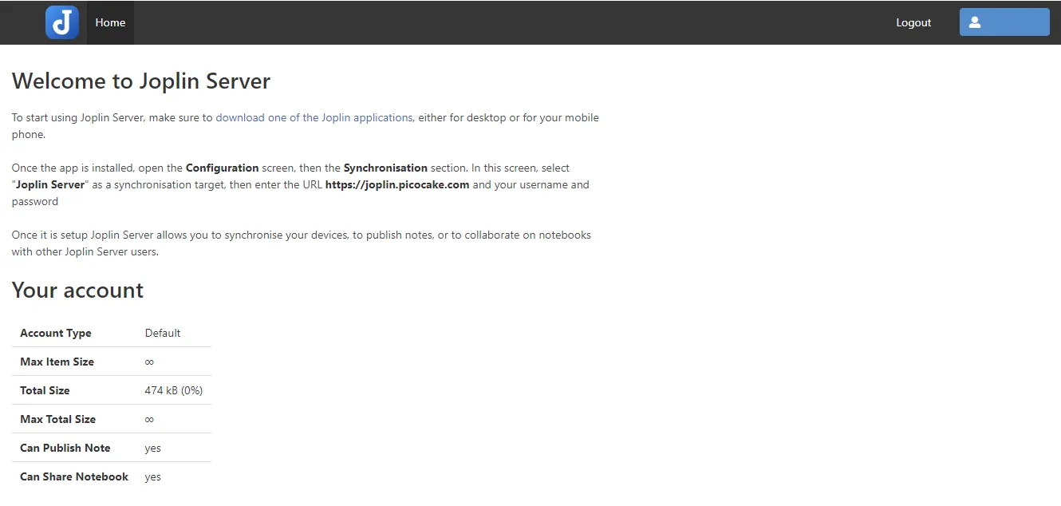Open the download Joplin applications link
The image size is (1061, 506).
click(314, 117)
